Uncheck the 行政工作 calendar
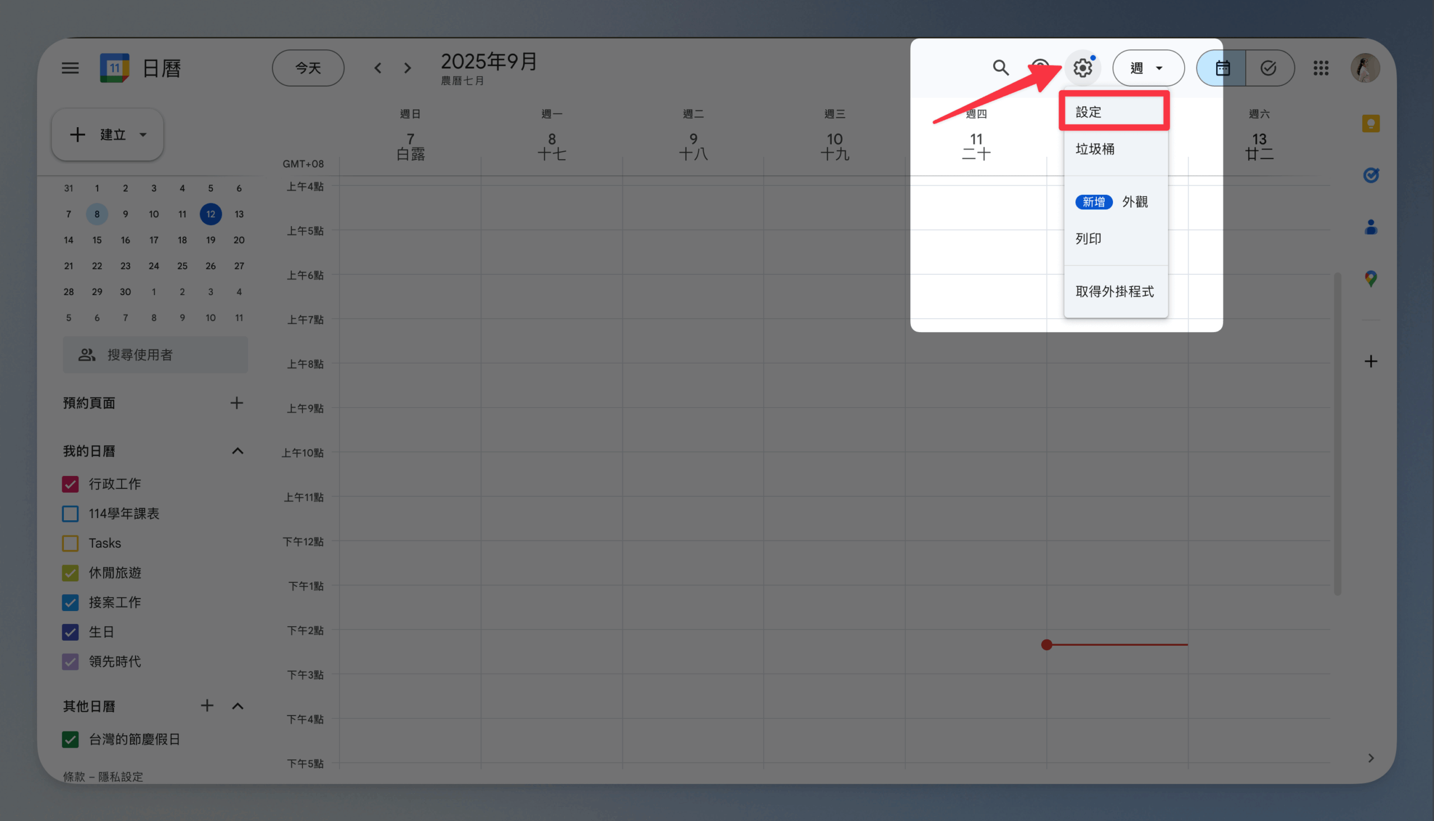1434x821 pixels. tap(71, 484)
